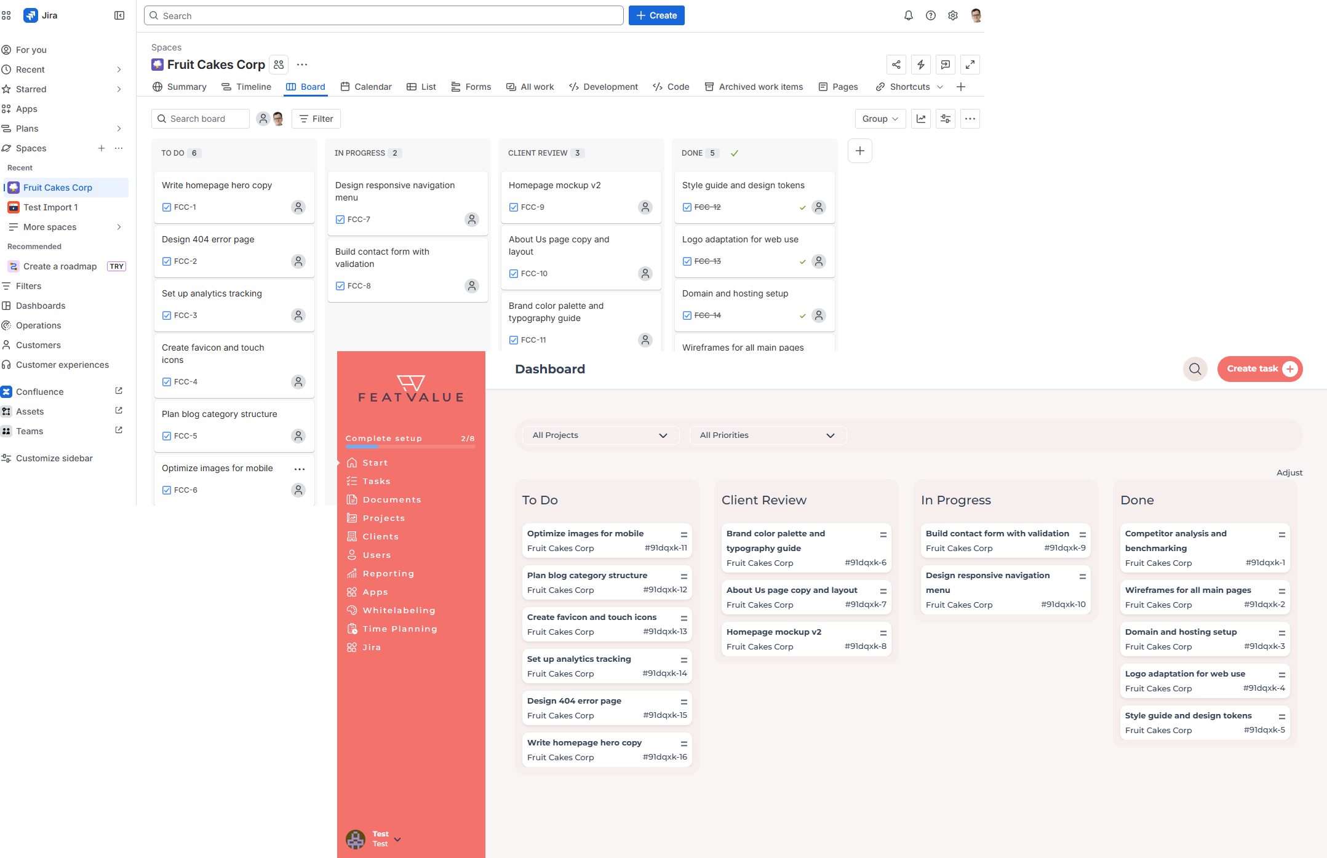The width and height of the screenshot is (1327, 858).
Task: Click the Jira top Search field
Action: tap(384, 15)
